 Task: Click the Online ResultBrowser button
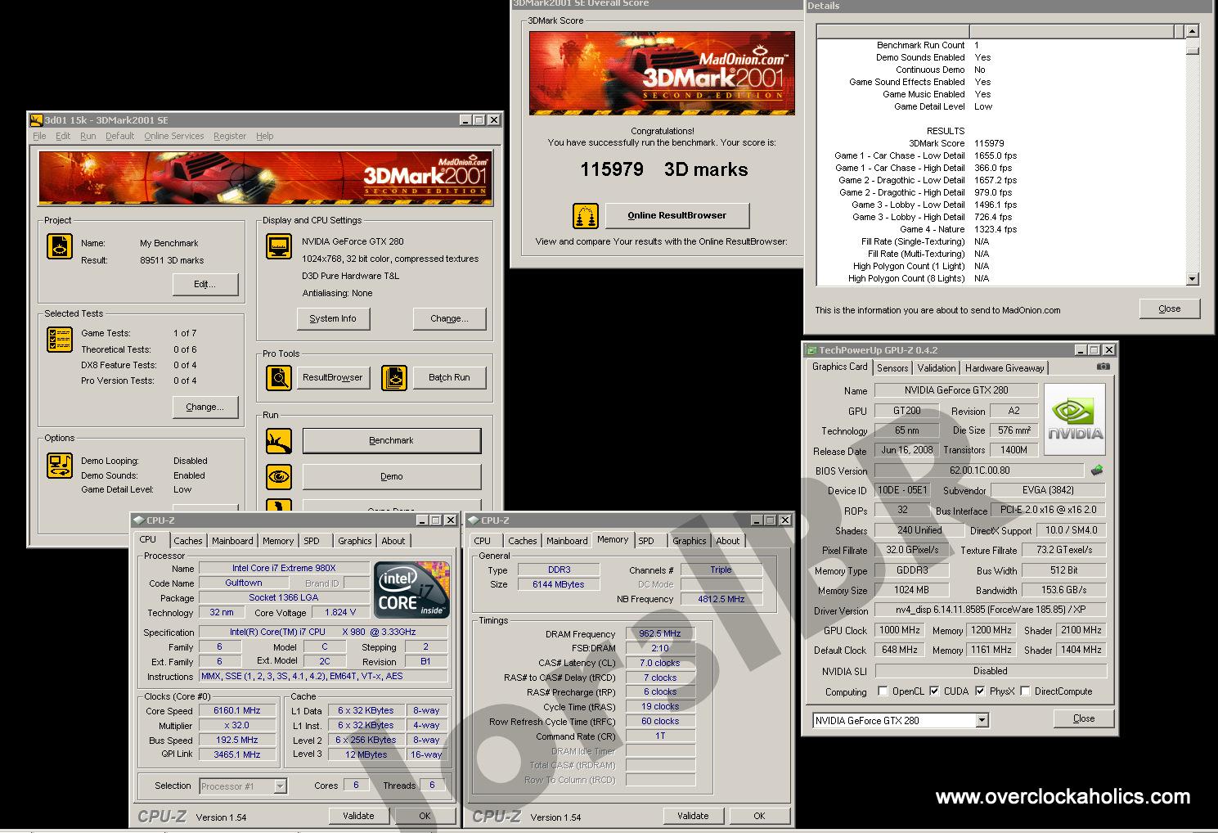coord(677,215)
